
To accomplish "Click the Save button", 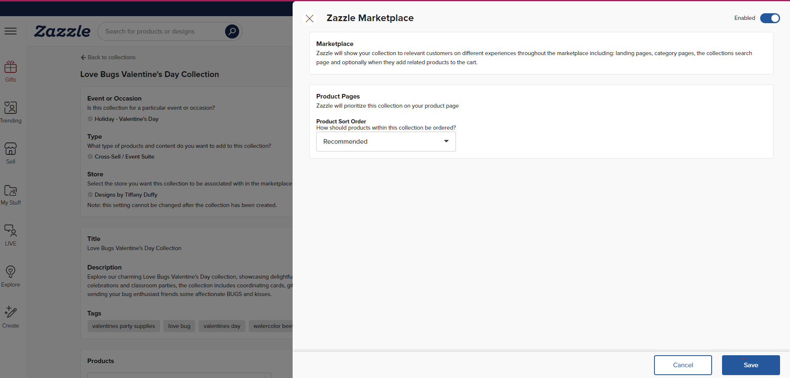I will [x=751, y=365].
